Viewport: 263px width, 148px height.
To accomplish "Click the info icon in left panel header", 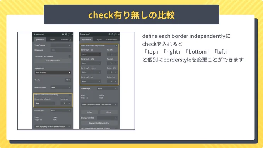I will click(66, 34).
